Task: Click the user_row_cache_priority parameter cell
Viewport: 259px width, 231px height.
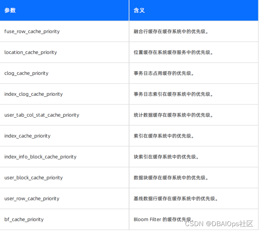Action: click(64, 198)
